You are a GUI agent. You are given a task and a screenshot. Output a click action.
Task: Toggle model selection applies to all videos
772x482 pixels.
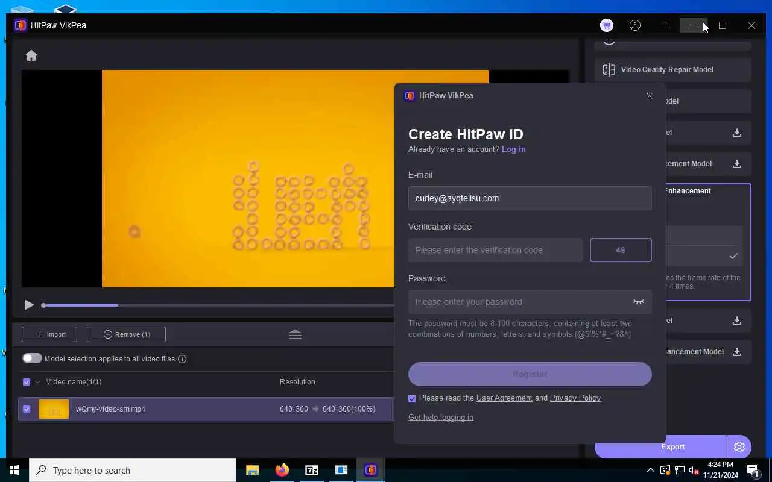[x=32, y=358]
